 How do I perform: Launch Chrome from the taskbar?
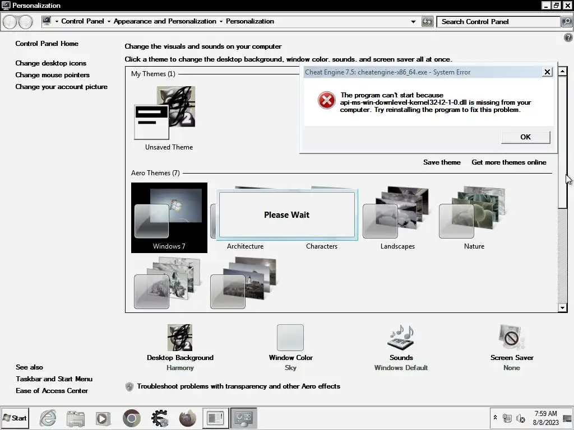pos(131,418)
